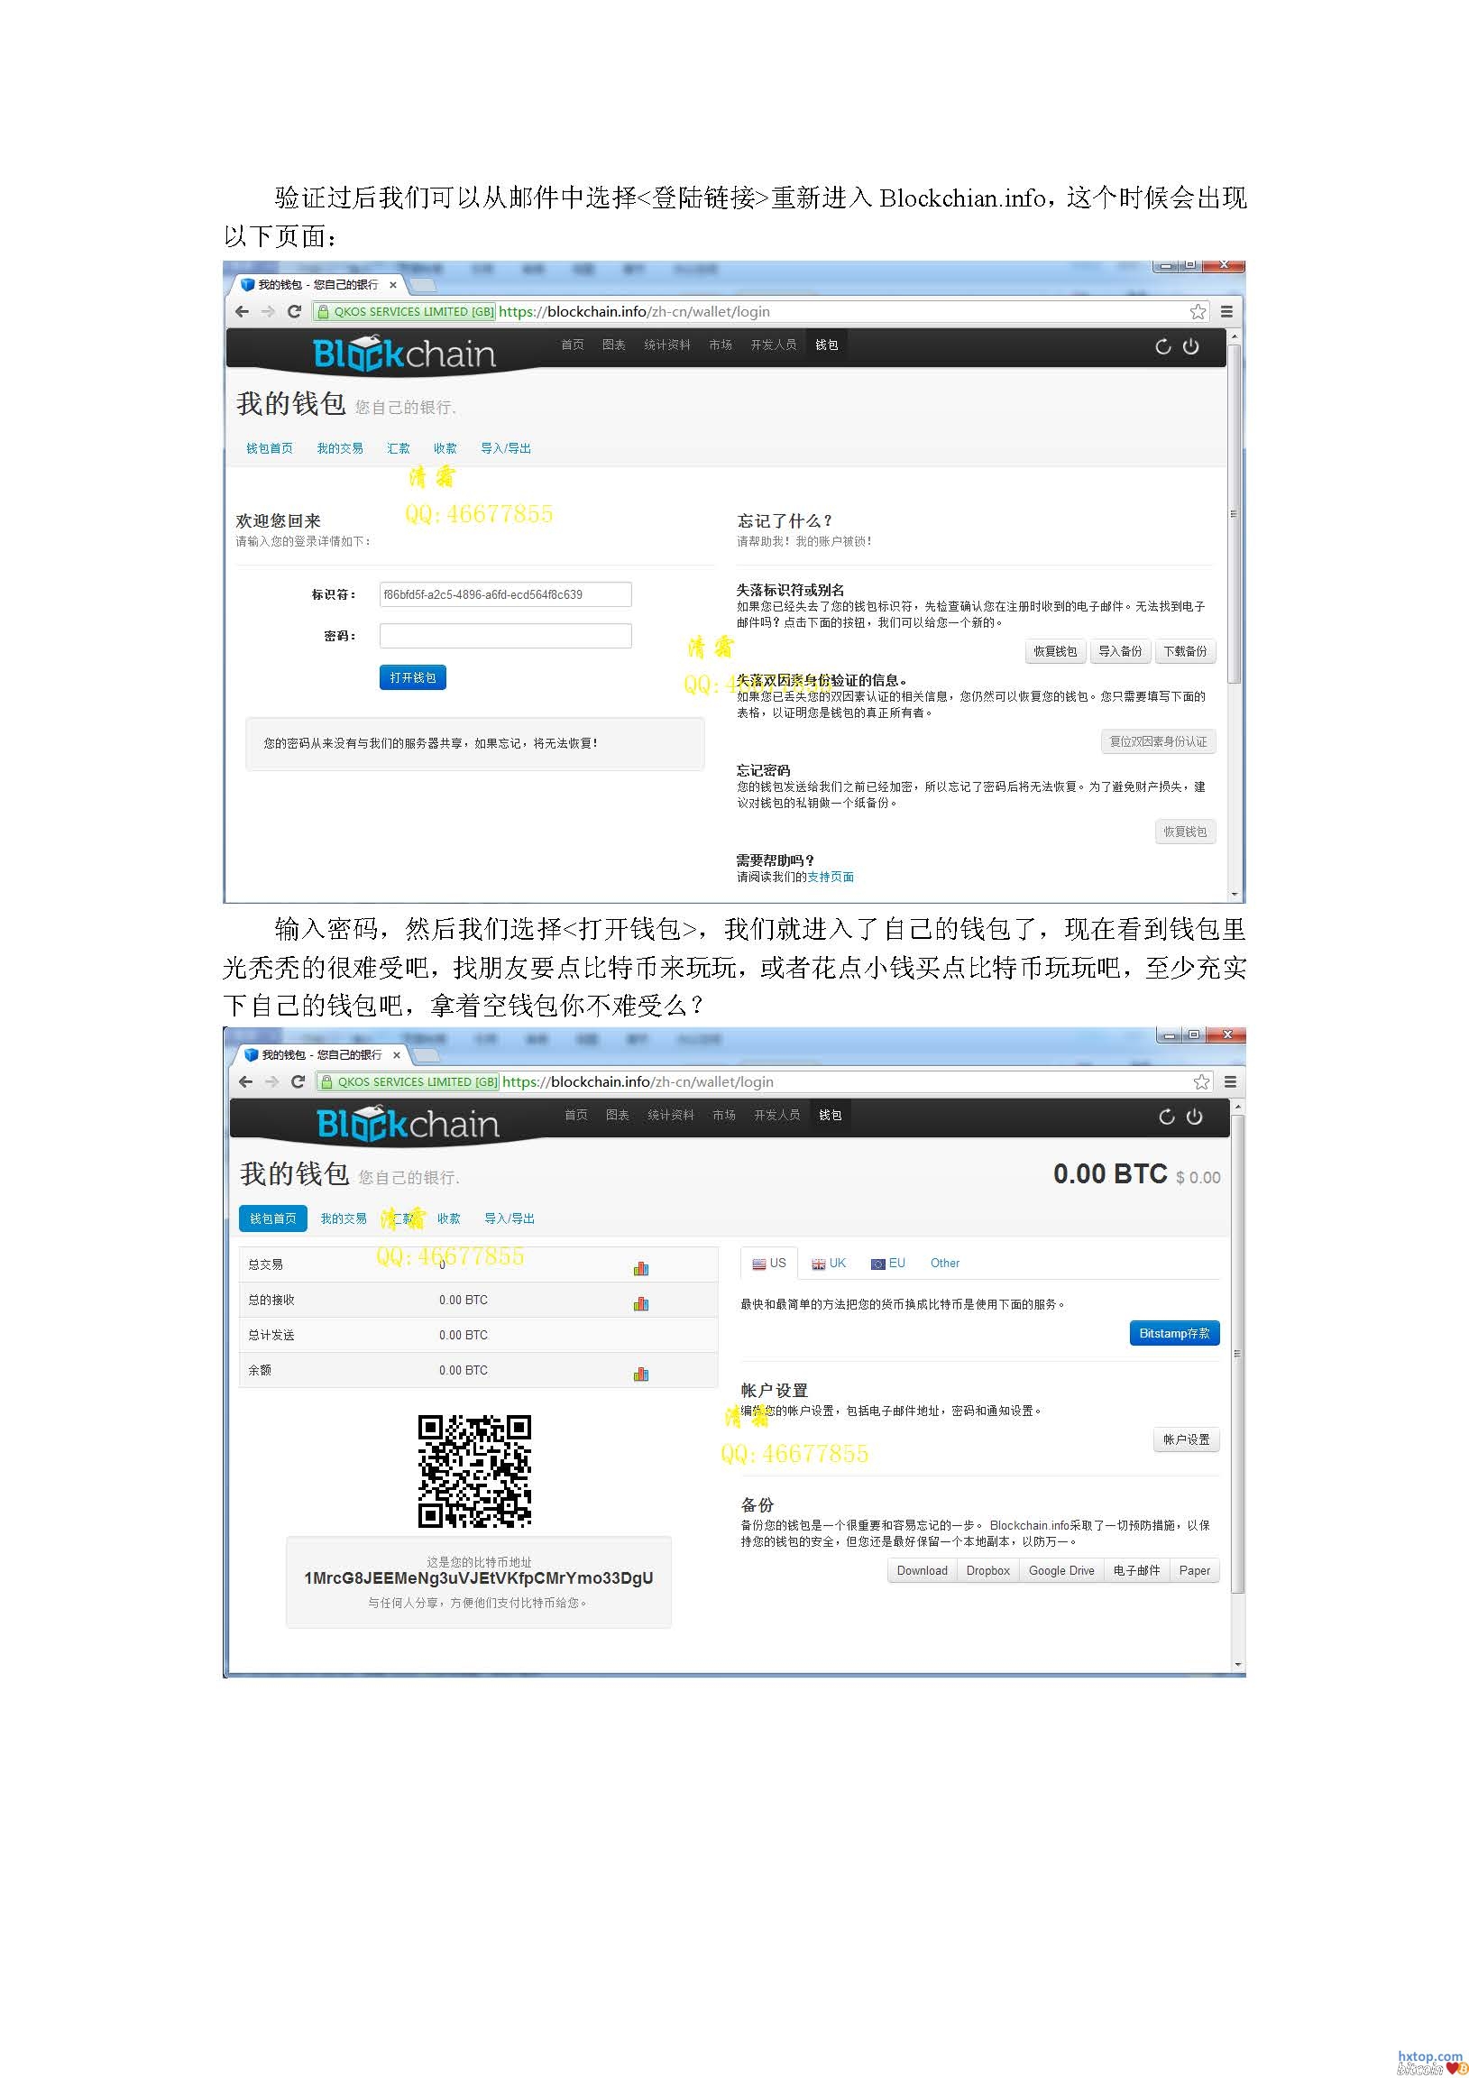This screenshot has width=1469, height=2078.
Task: Open the Other tab next to EU
Action: [944, 1263]
